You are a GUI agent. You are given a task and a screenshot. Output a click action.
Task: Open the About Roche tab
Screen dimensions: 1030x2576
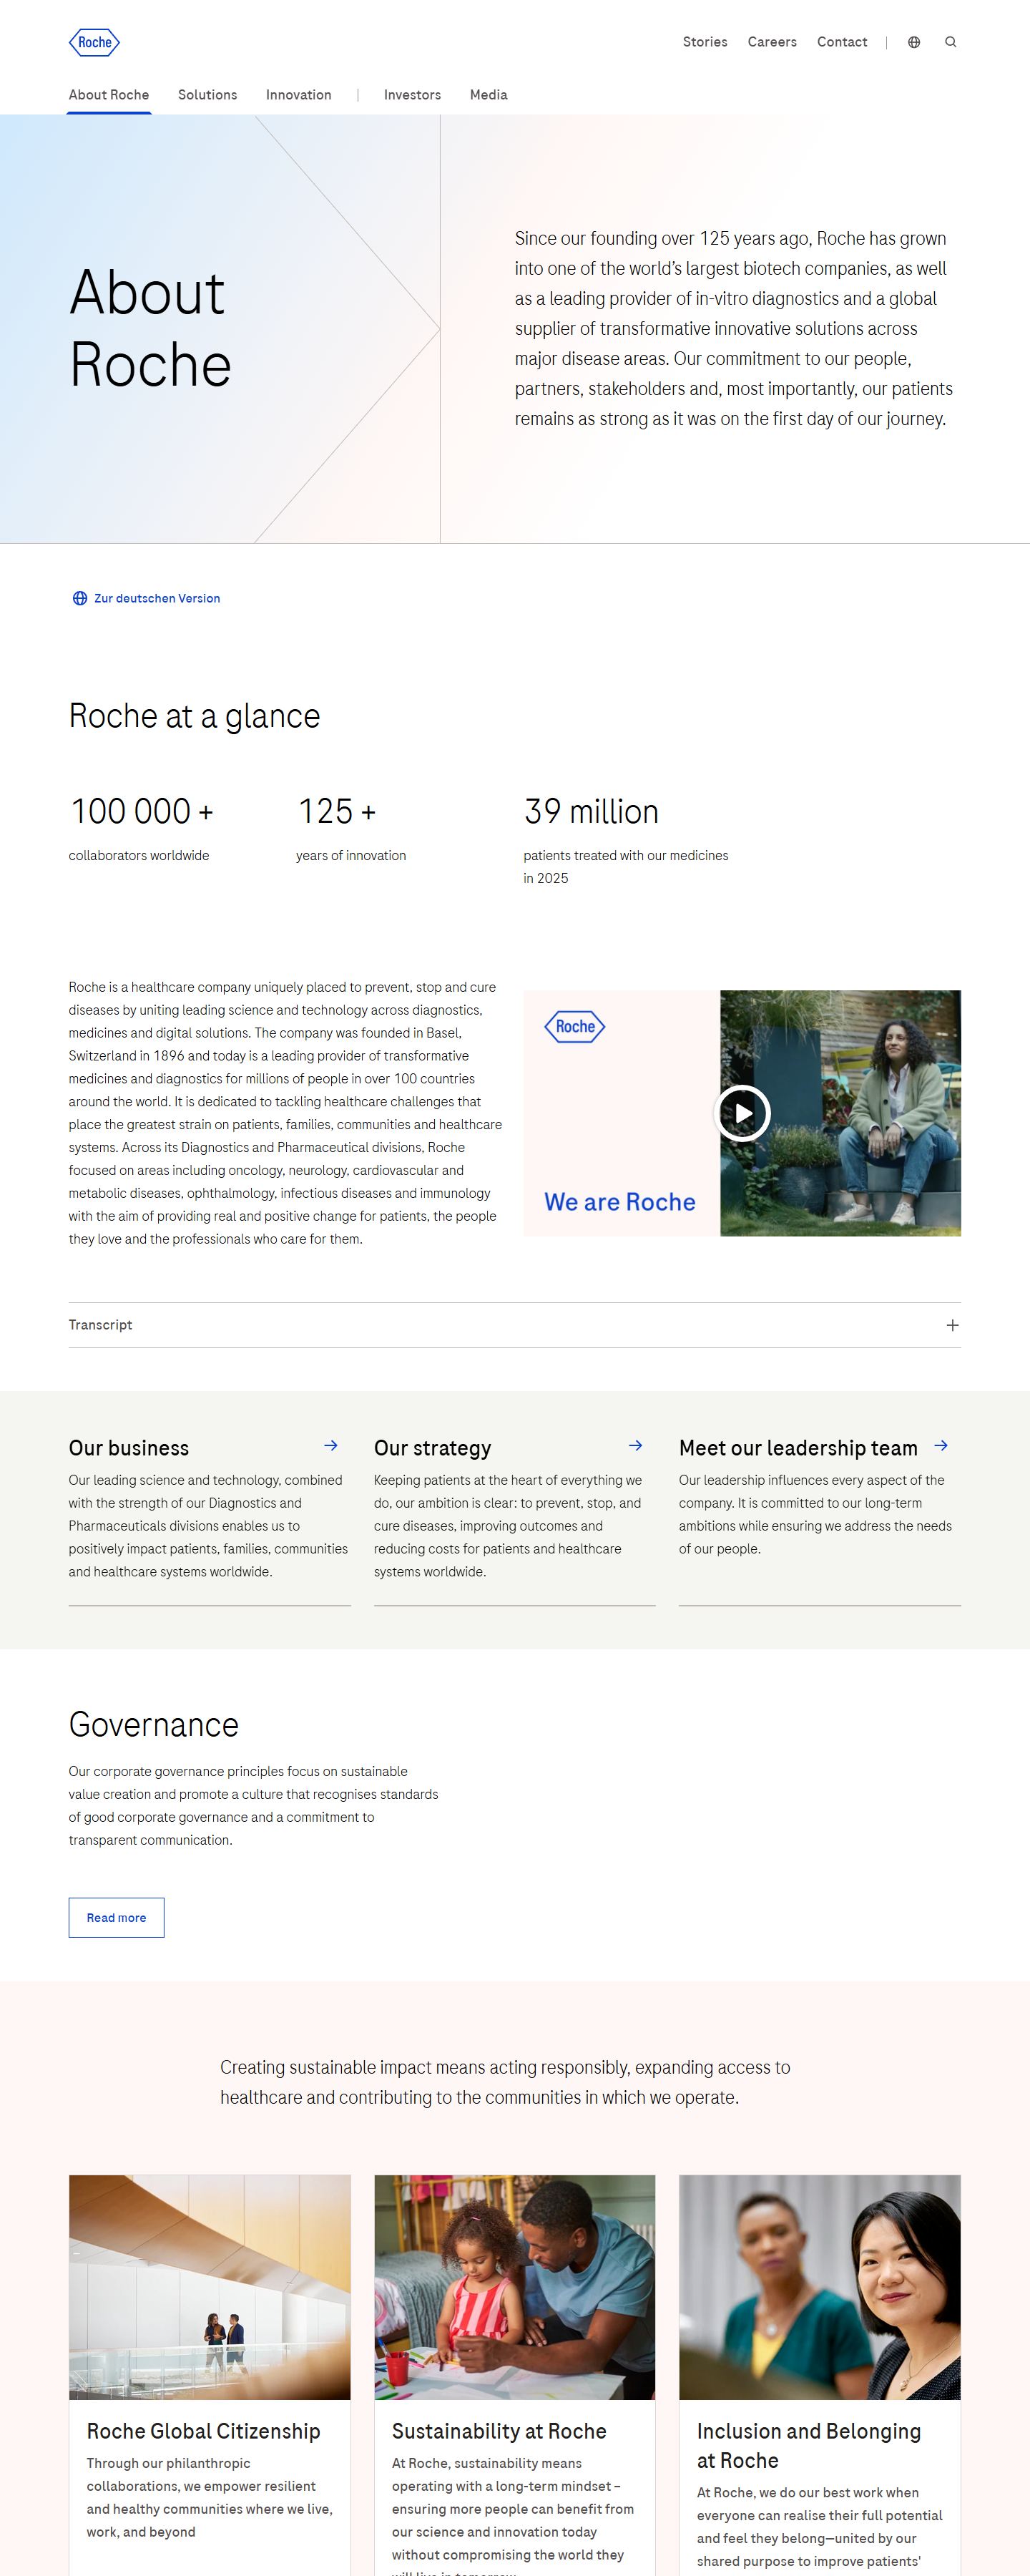[109, 95]
